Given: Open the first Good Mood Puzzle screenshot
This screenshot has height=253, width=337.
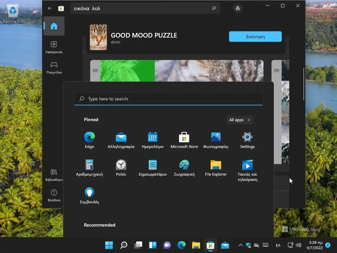Looking at the screenshot, I should pyautogui.click(x=177, y=71).
